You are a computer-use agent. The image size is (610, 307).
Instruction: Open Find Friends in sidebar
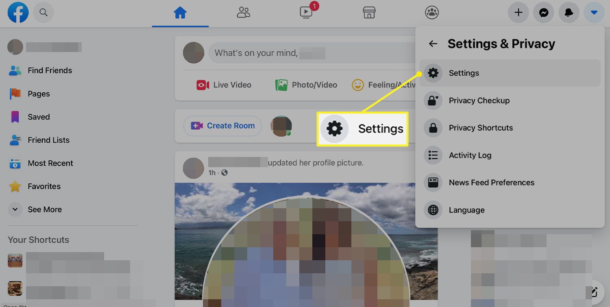(x=50, y=70)
